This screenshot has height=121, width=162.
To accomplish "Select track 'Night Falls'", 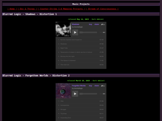I will coord(81,48).
